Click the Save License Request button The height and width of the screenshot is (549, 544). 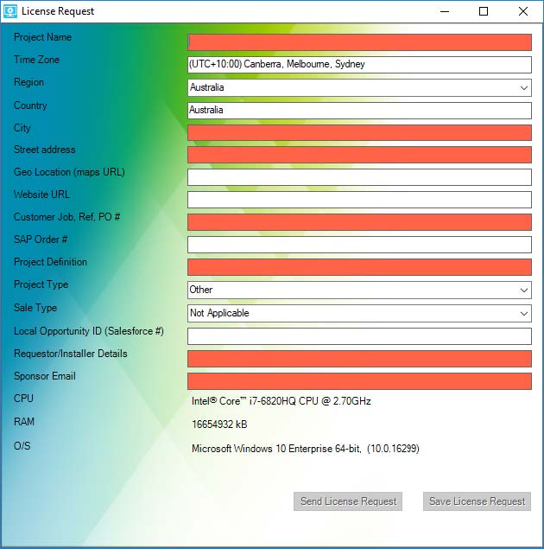pyautogui.click(x=477, y=501)
